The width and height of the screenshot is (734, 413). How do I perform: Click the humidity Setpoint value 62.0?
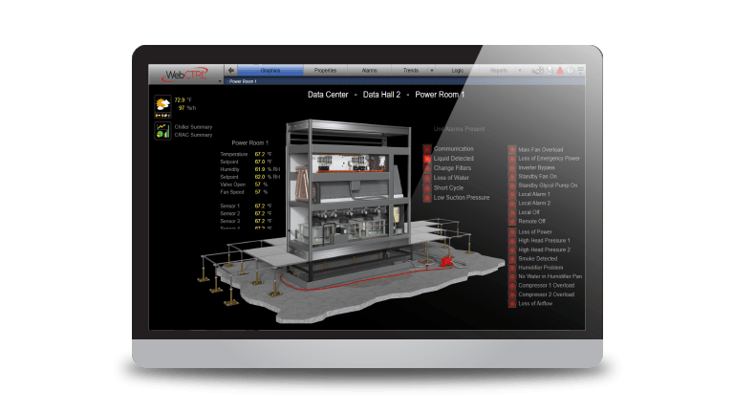(x=260, y=177)
